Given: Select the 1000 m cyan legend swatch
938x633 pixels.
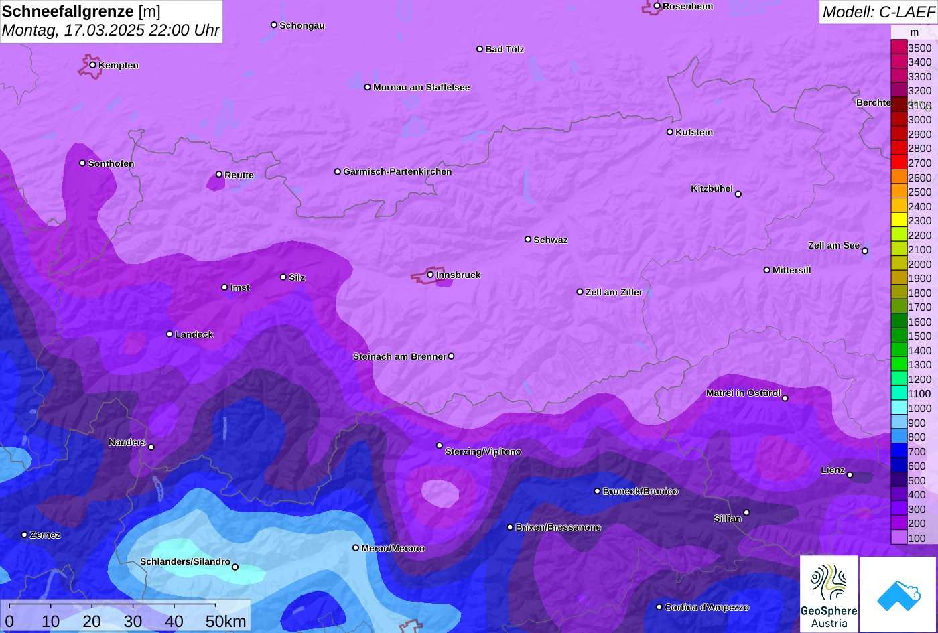Looking at the screenshot, I should [898, 407].
